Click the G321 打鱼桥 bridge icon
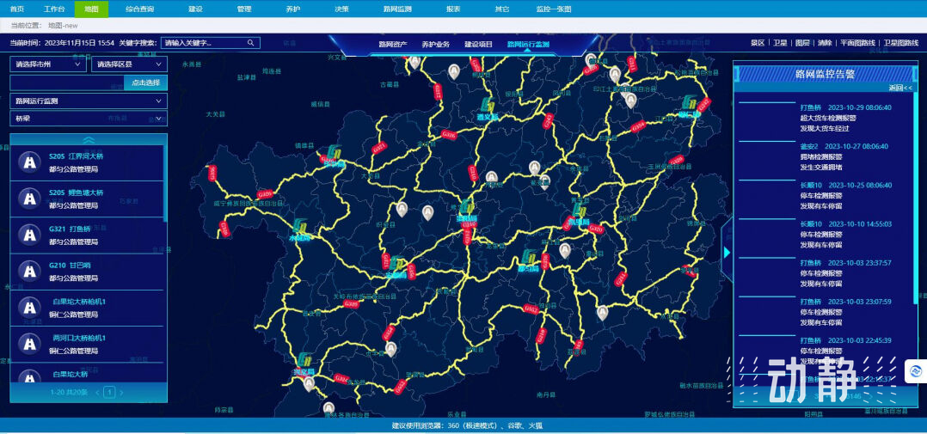Viewport: 927px width, 434px height. click(30, 235)
